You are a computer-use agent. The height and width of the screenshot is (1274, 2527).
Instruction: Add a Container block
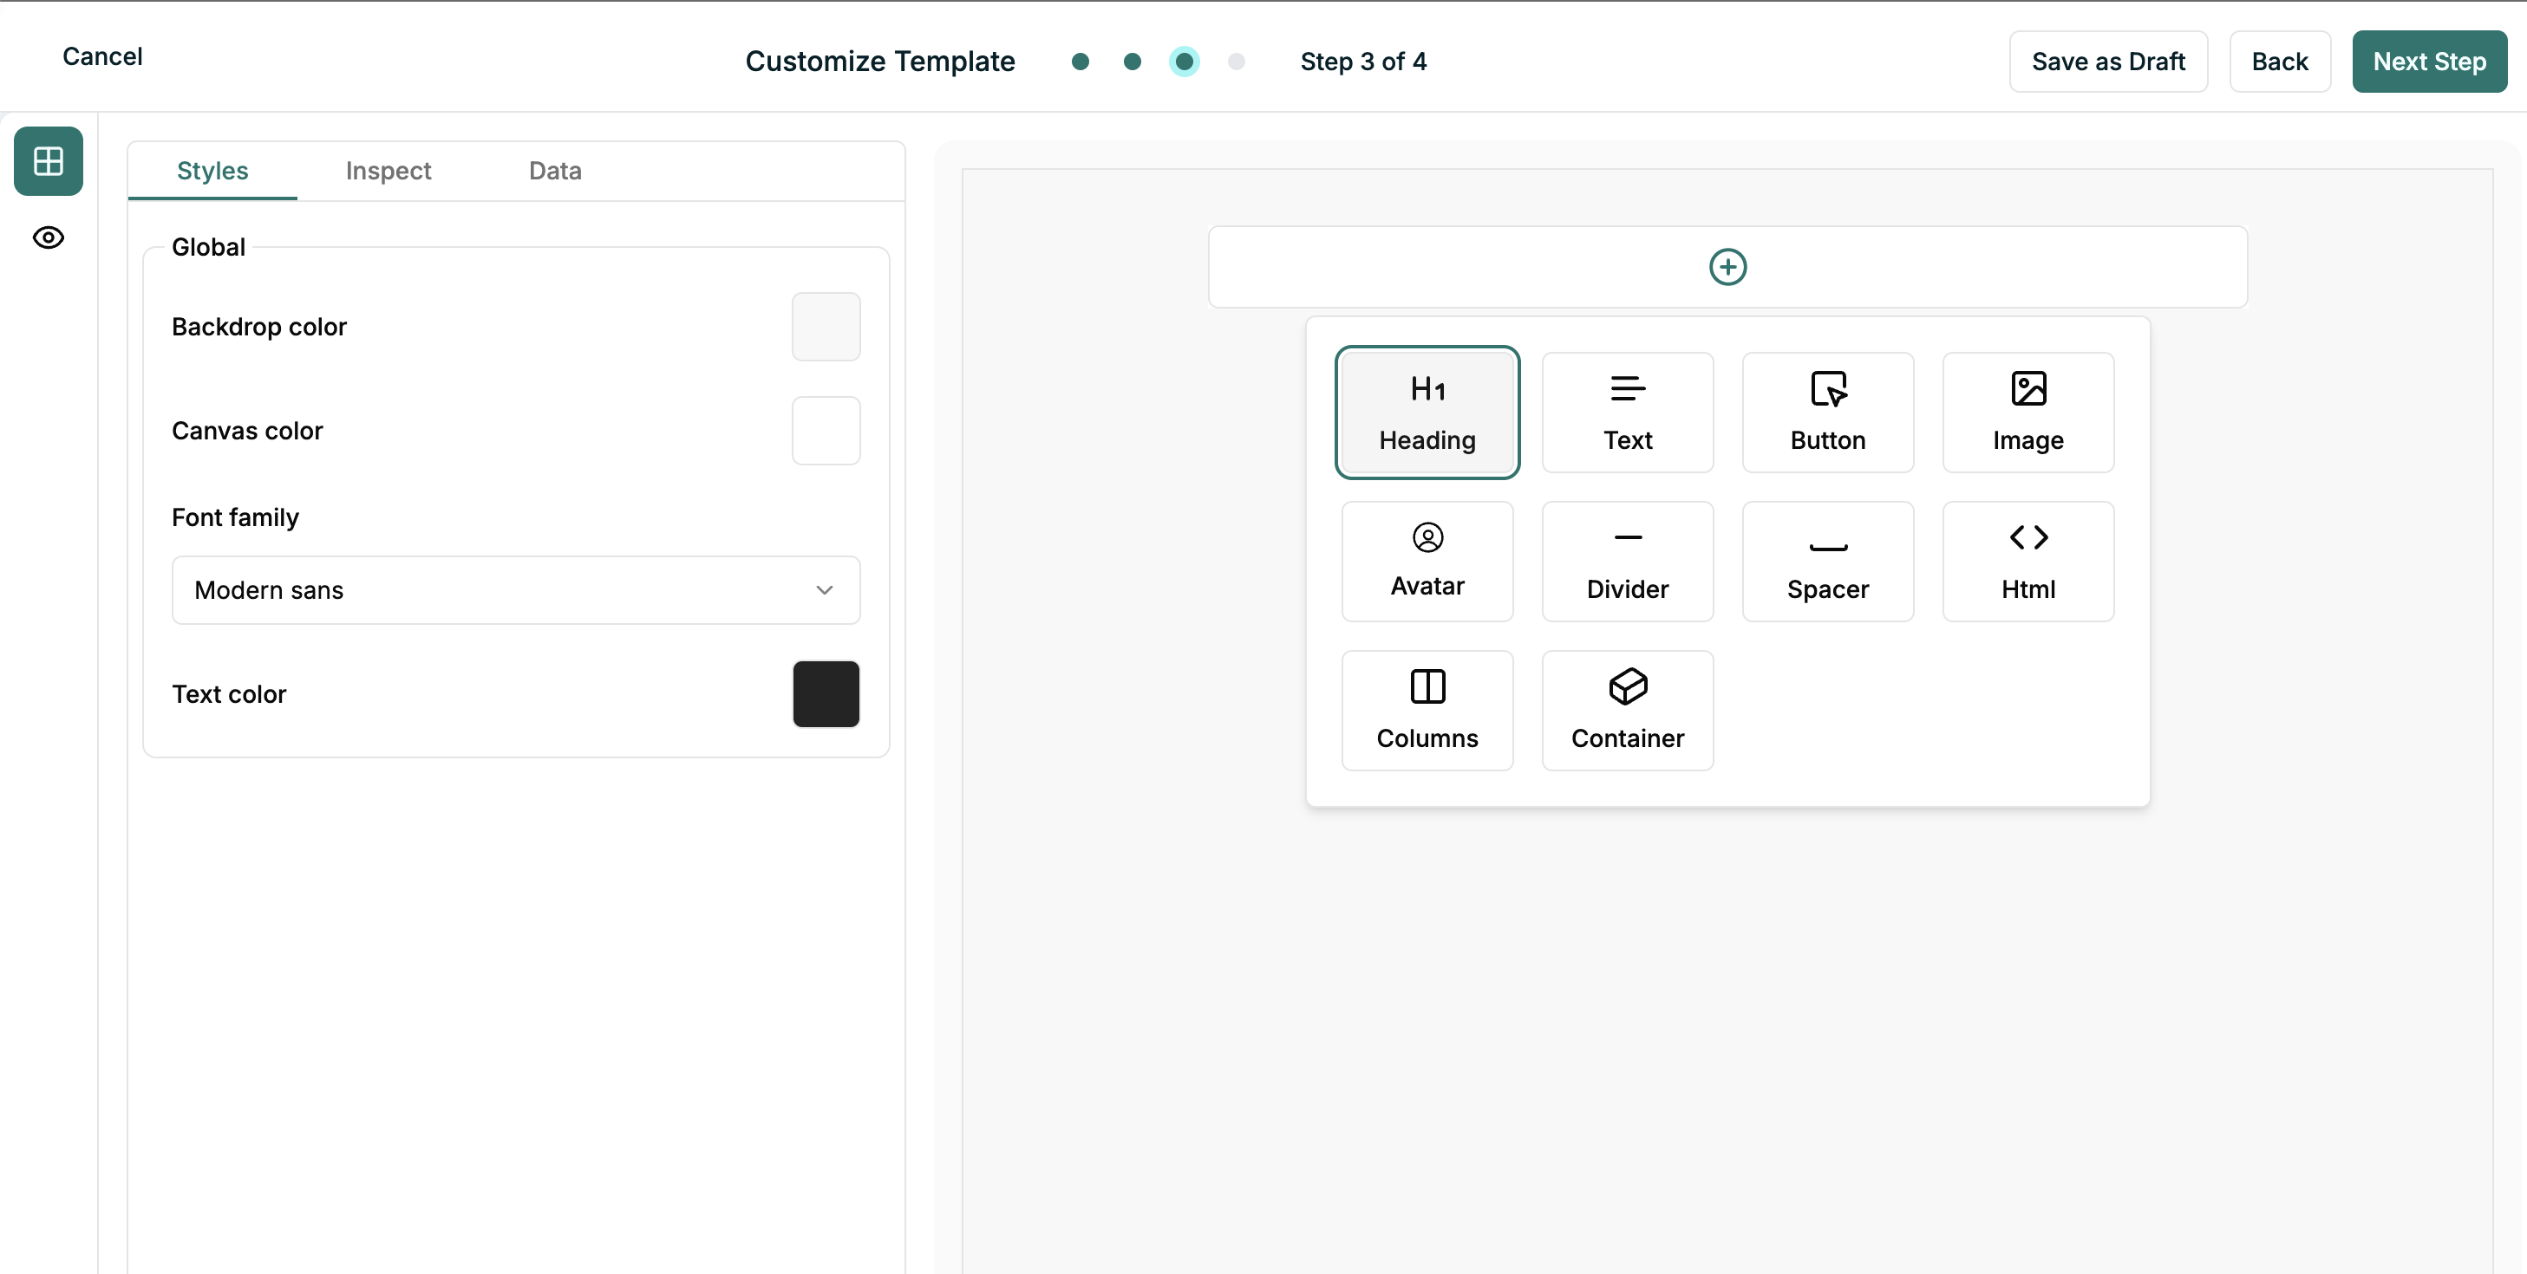point(1627,710)
